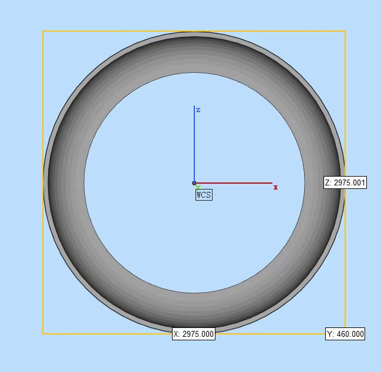
Task: Select the Z: 2975.001 dimension label
Action: coord(345,182)
